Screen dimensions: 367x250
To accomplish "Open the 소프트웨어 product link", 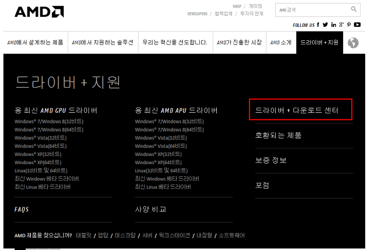I will (231, 235).
